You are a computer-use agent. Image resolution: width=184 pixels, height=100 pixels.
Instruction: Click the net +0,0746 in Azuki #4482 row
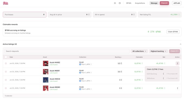160,63
